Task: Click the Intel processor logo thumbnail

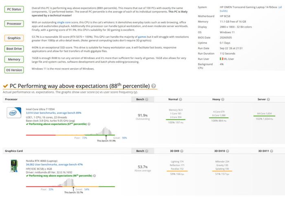Action: click(14, 113)
